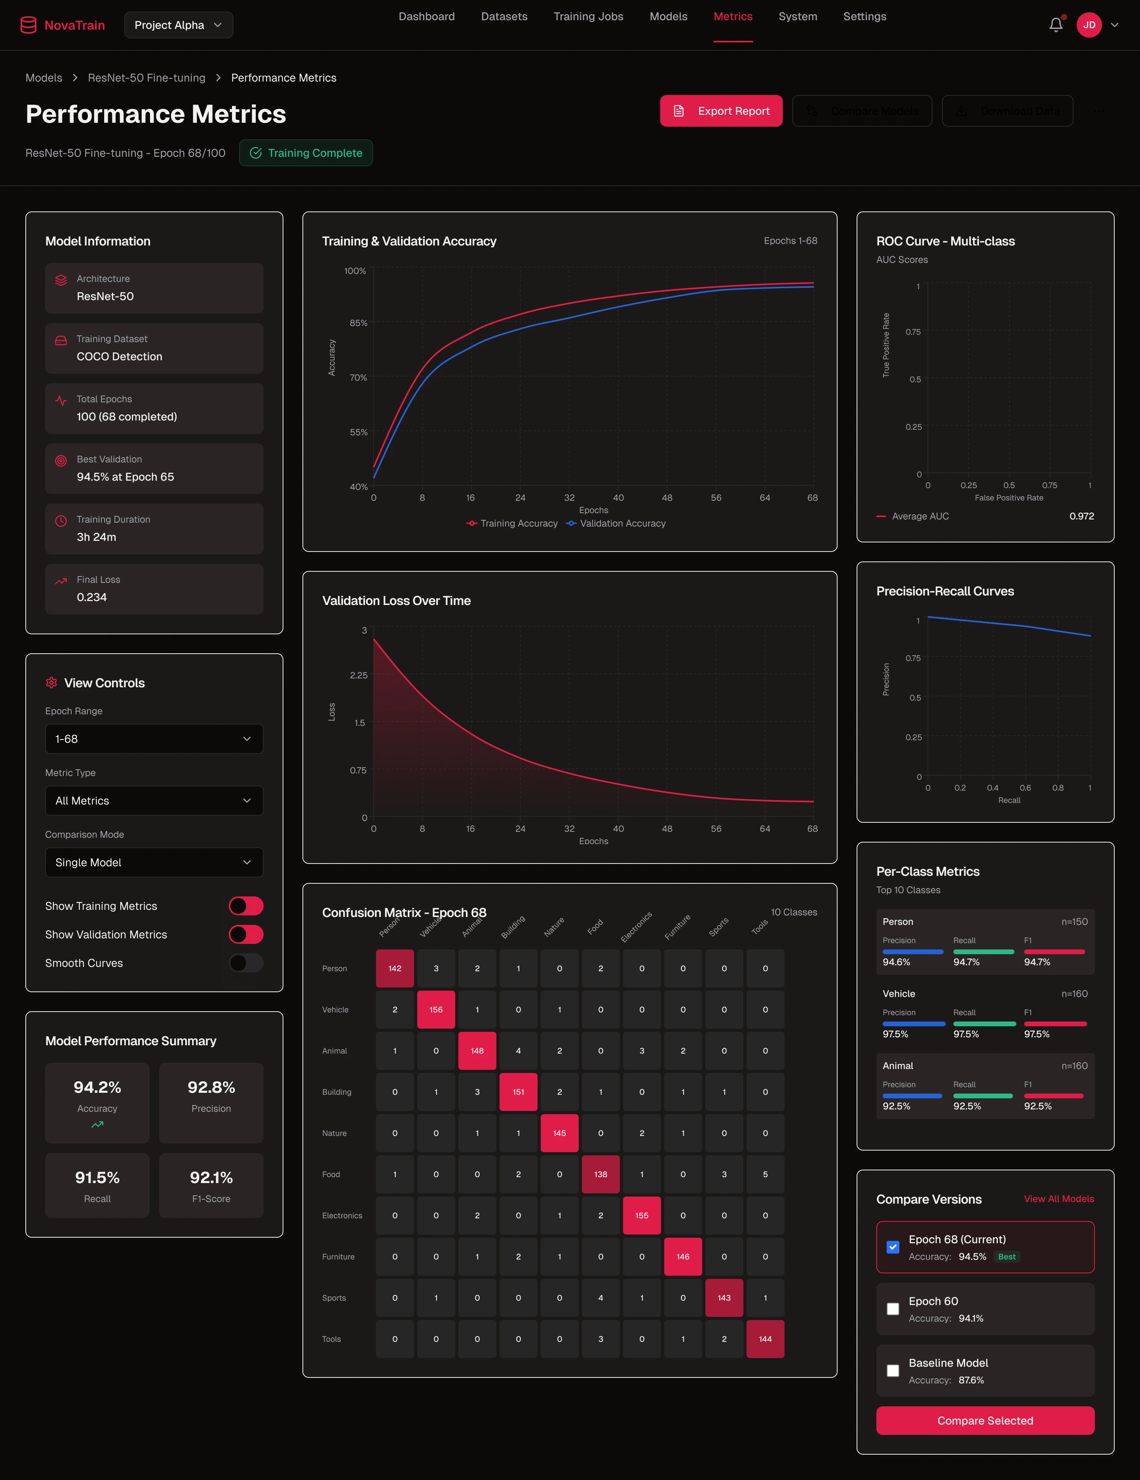Open the Epoch Range dropdown
This screenshot has width=1140, height=1480.
pos(154,739)
